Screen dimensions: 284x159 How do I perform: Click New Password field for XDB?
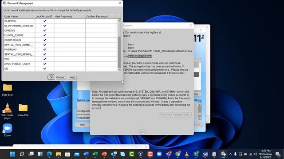tap(70, 59)
